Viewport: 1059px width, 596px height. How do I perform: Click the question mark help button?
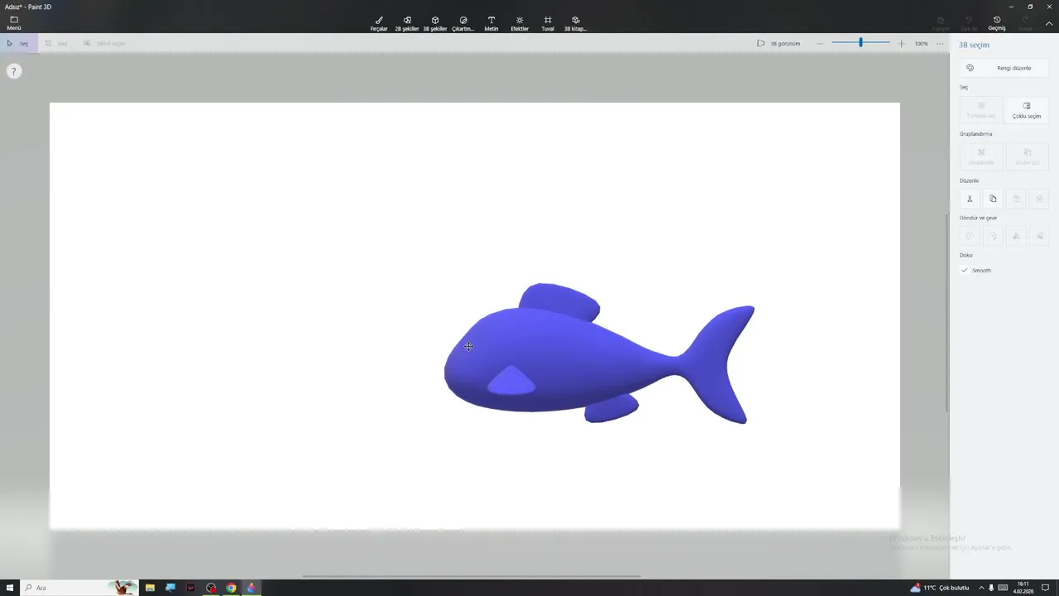[x=13, y=71]
